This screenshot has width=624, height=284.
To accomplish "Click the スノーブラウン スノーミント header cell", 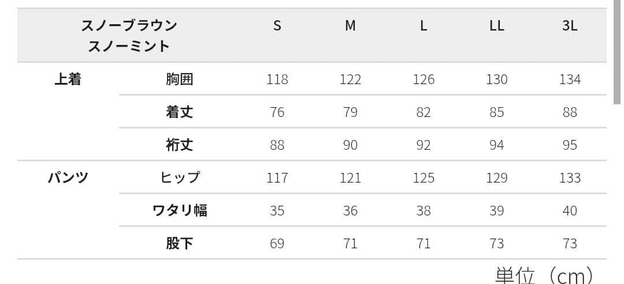I will point(129,35).
